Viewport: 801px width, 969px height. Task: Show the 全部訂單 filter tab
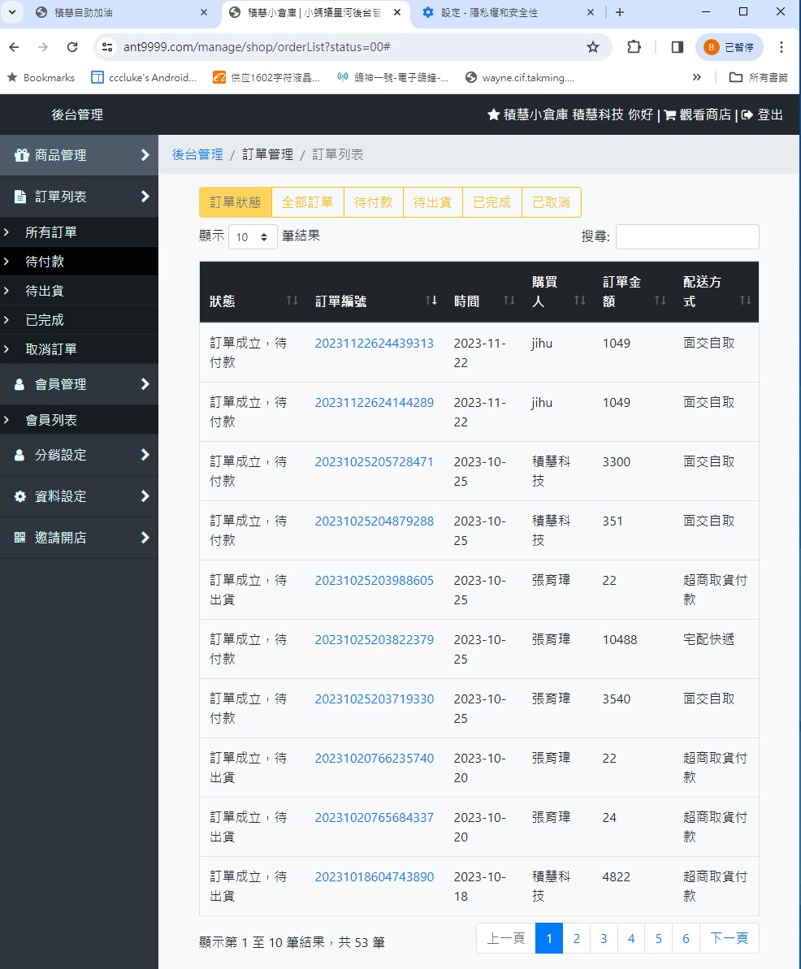pyautogui.click(x=307, y=202)
